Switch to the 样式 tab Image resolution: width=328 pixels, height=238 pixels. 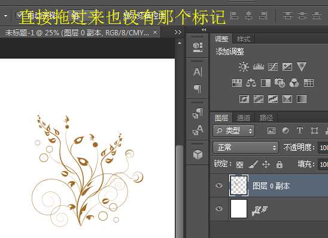(x=244, y=39)
